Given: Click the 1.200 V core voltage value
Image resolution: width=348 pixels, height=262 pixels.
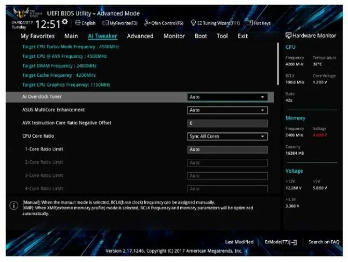Looking at the screenshot, I should click(x=320, y=82).
